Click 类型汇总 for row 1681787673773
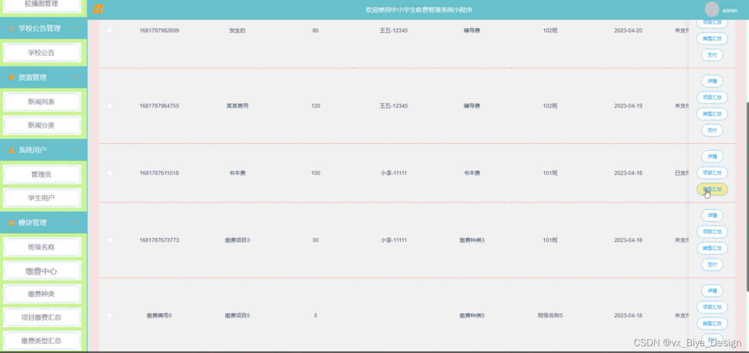 click(x=712, y=248)
